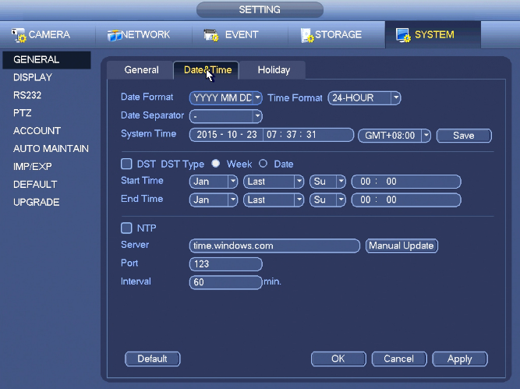The width and height of the screenshot is (520, 389).
Task: Open the Time Format 24-HOUR dropdown
Action: pyautogui.click(x=364, y=97)
